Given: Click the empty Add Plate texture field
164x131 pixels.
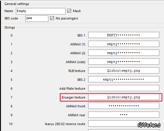Looking at the screenshot, I should click(x=124, y=88).
